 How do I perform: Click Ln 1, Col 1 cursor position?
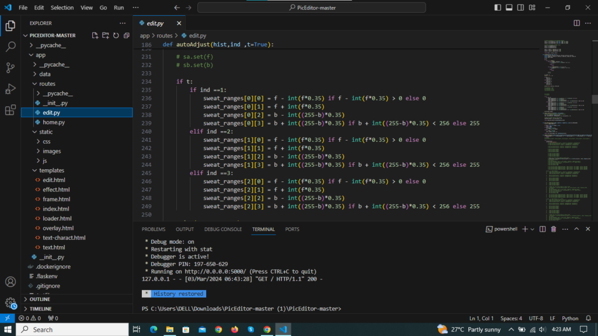(481, 318)
